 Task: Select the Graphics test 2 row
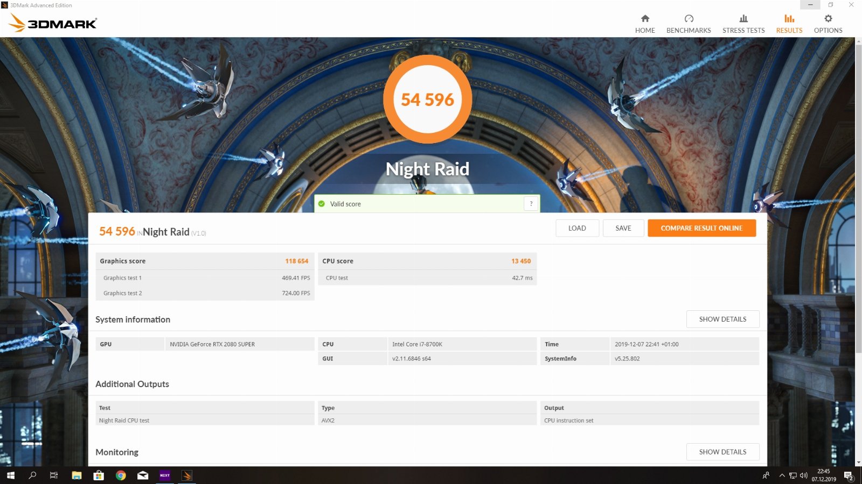click(205, 293)
